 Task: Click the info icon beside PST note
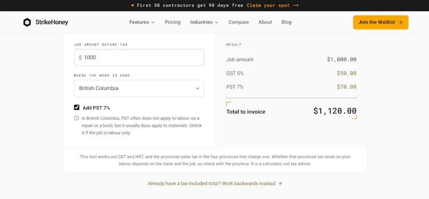pyautogui.click(x=77, y=118)
